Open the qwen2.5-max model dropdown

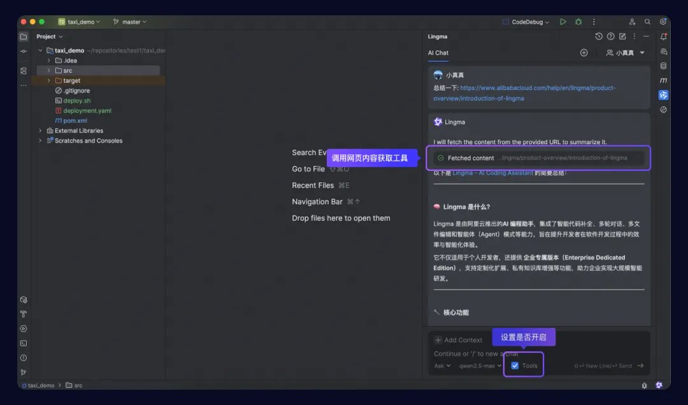tap(480, 365)
